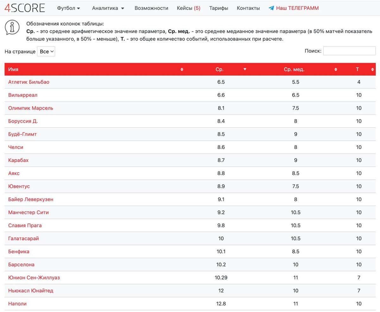
Task: Open the Наполи team link
Action: (17, 304)
